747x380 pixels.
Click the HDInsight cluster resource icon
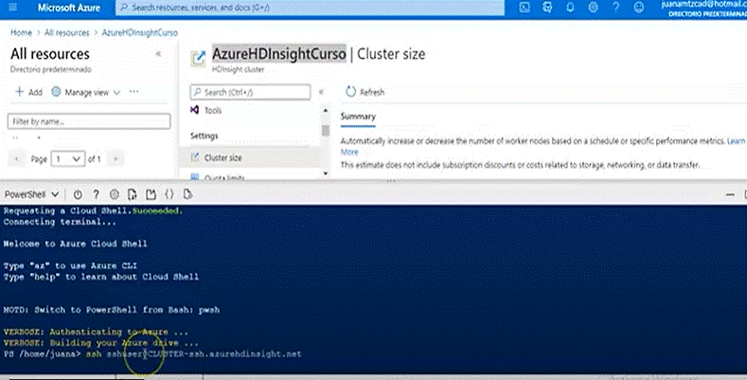point(198,58)
